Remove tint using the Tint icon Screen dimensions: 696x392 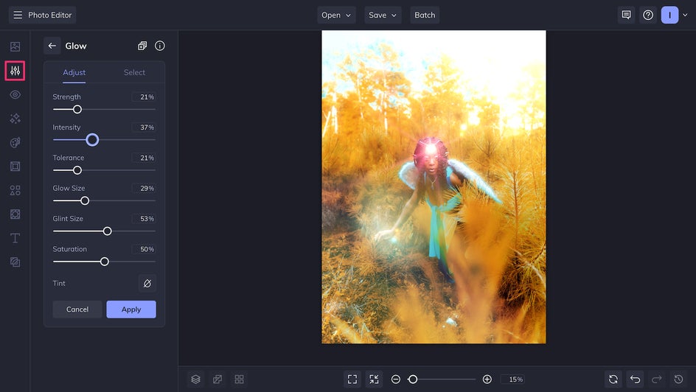coord(147,284)
